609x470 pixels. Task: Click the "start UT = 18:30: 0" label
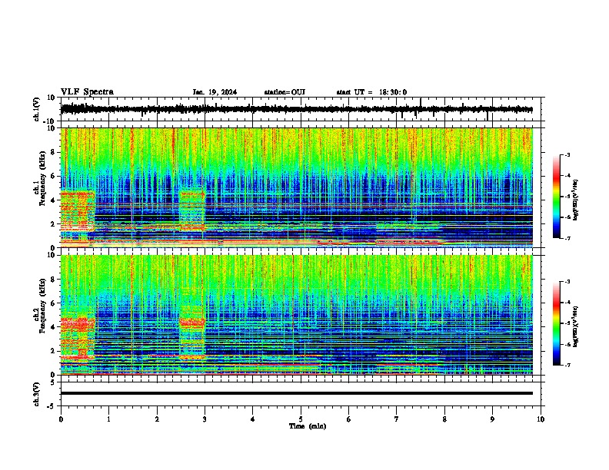tap(371, 92)
